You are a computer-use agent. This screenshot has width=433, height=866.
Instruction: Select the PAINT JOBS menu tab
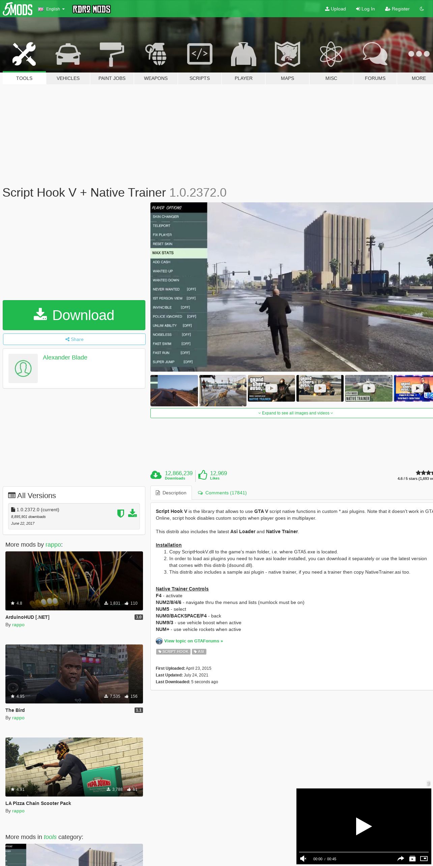112,78
